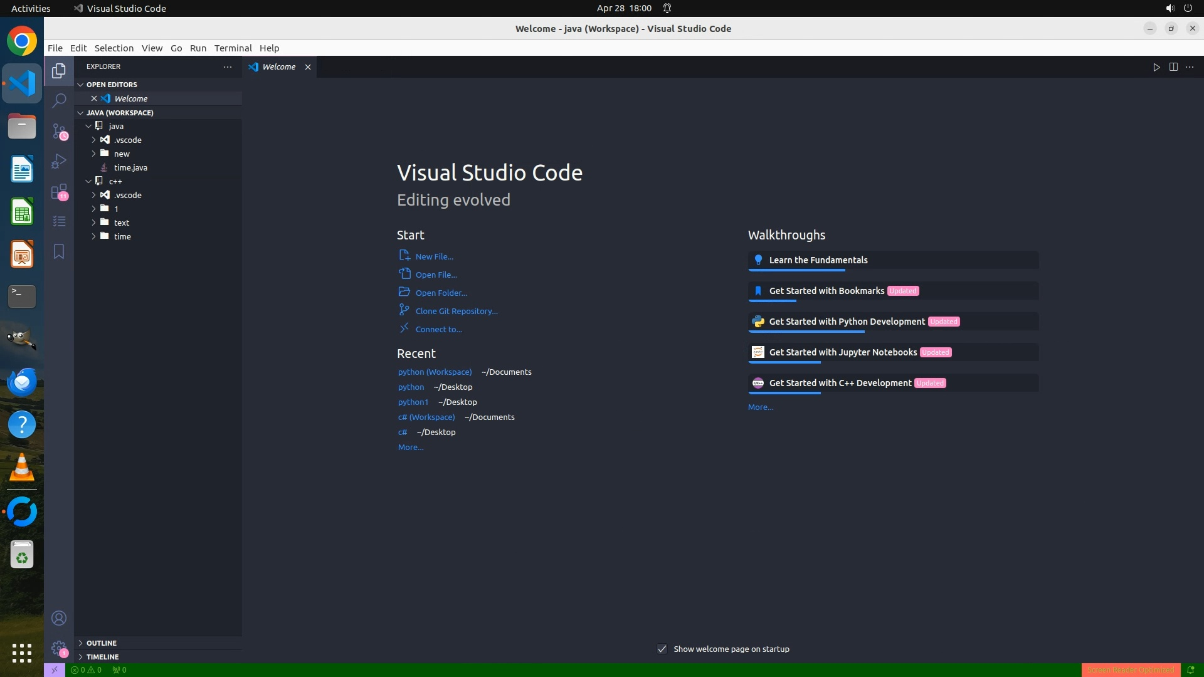Screen dimensions: 1204x677
Task: Open Bookmarks view in activity bar
Action: [59, 251]
